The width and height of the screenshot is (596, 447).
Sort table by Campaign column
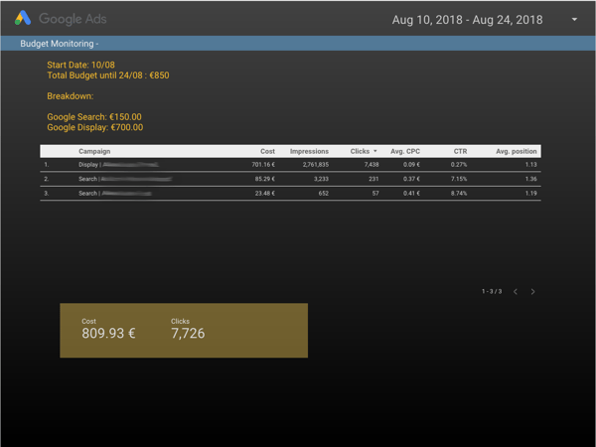tap(94, 151)
